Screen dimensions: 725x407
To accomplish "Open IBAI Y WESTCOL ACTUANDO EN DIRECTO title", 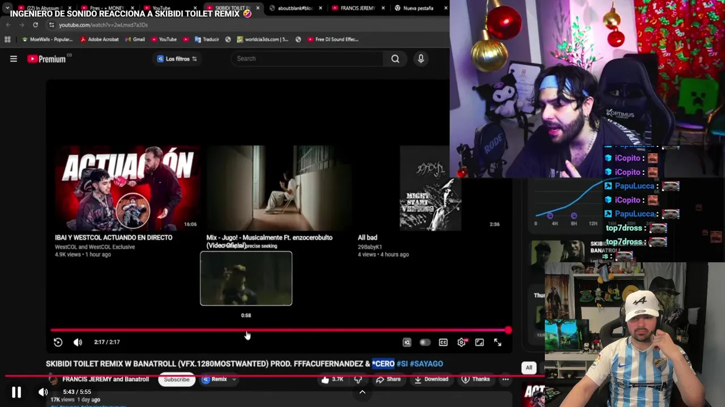I will (x=113, y=237).
